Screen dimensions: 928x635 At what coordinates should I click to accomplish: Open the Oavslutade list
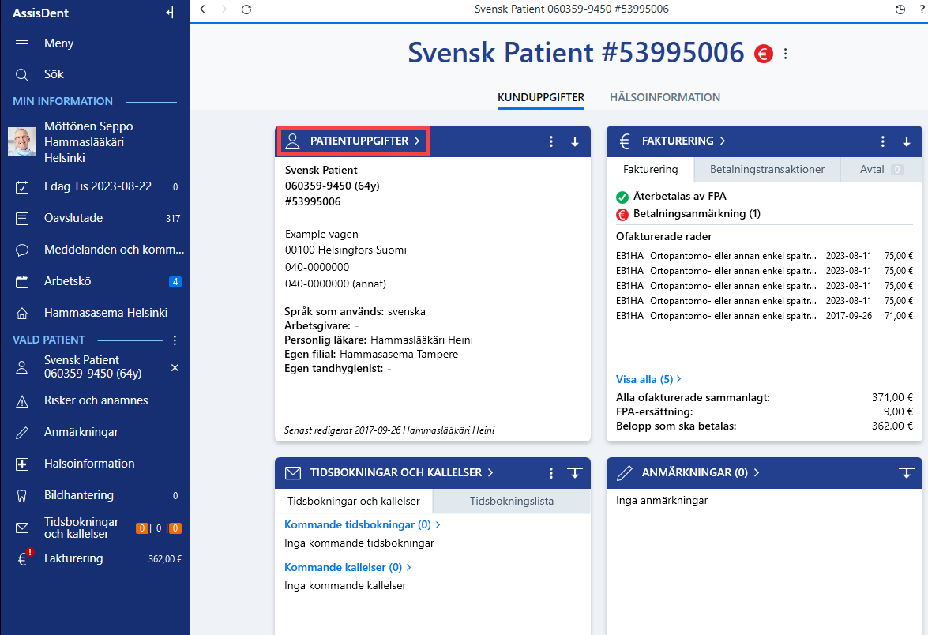(95, 218)
